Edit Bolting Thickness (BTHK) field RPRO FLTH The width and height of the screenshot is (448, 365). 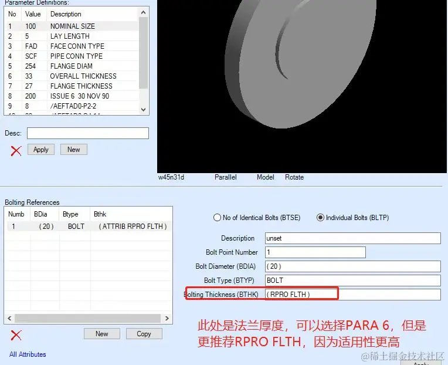(x=353, y=295)
